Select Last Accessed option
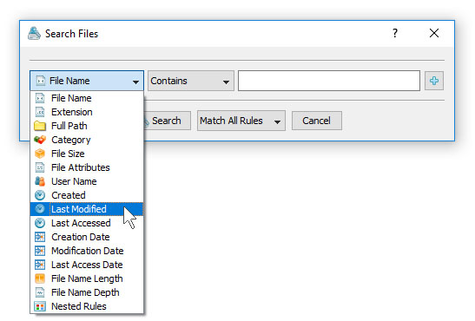Image resolution: width=475 pixels, height=321 pixels. [x=87, y=223]
